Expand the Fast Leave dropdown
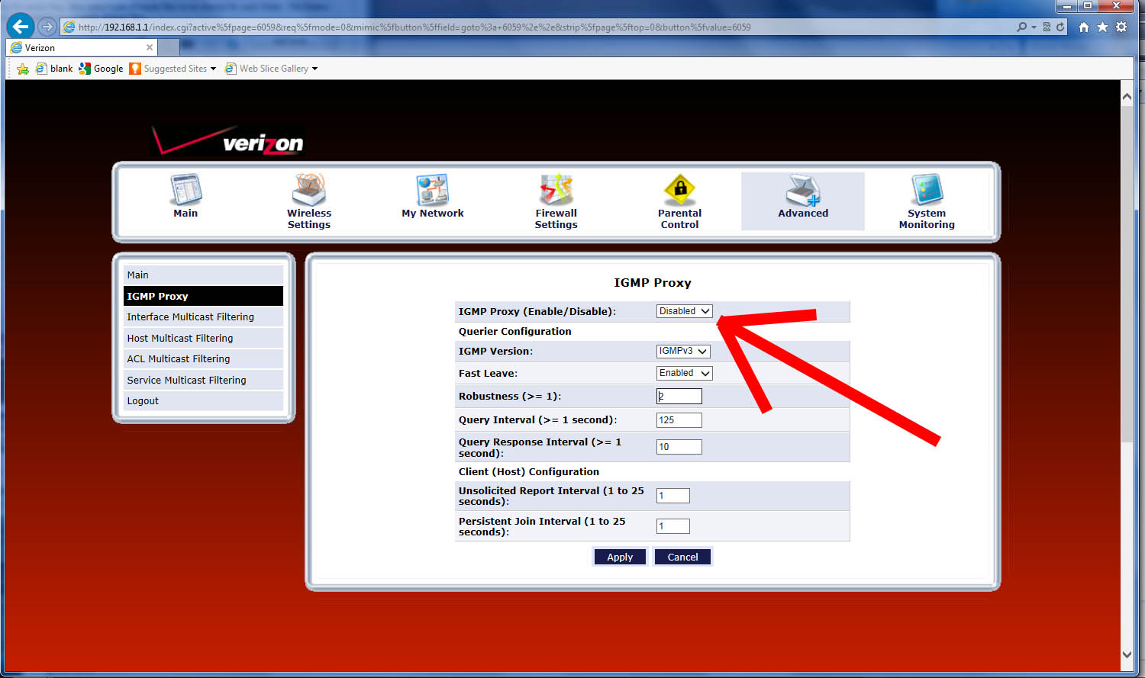 [x=685, y=373]
